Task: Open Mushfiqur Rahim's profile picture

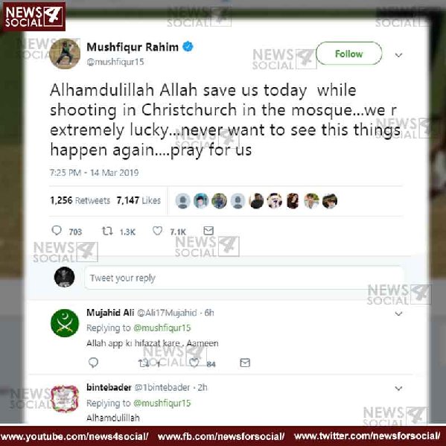Action: [65, 54]
